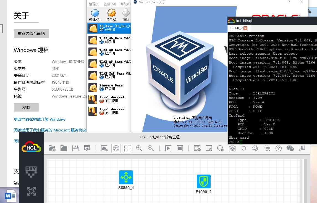This screenshot has width=317, height=203.
Task: Click zoom out magnifier in HCL toolbar
Action: pos(151,148)
